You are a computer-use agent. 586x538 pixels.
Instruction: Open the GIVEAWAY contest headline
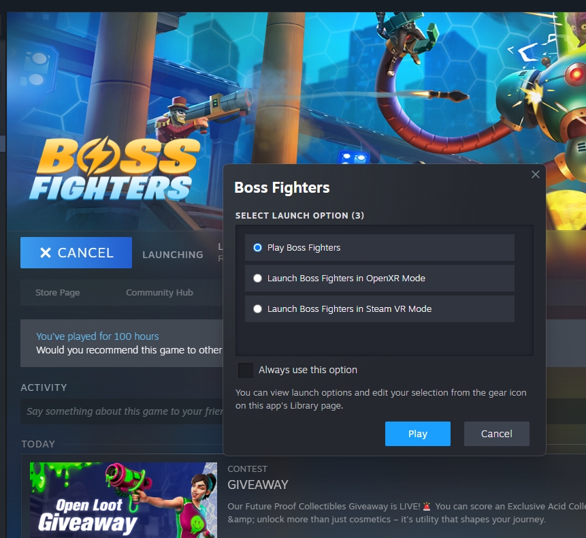pyautogui.click(x=258, y=485)
